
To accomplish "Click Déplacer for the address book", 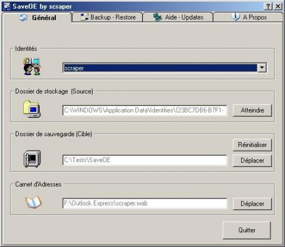I will [252, 204].
